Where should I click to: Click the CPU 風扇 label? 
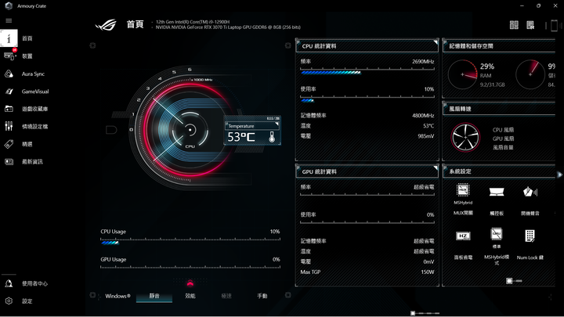point(503,130)
